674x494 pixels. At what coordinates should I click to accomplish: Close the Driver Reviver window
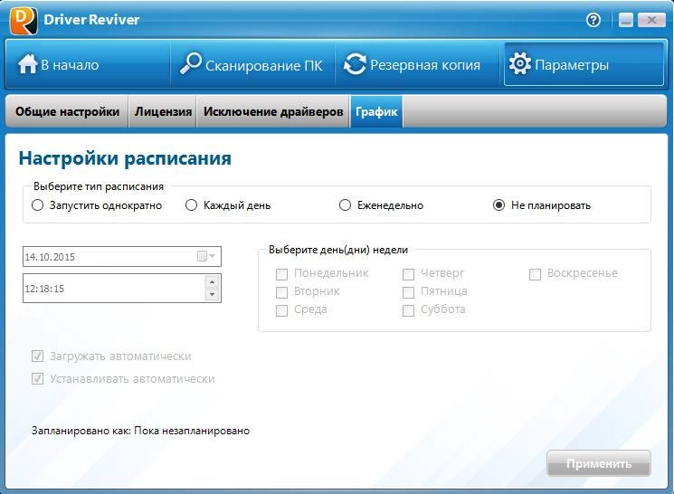(651, 20)
